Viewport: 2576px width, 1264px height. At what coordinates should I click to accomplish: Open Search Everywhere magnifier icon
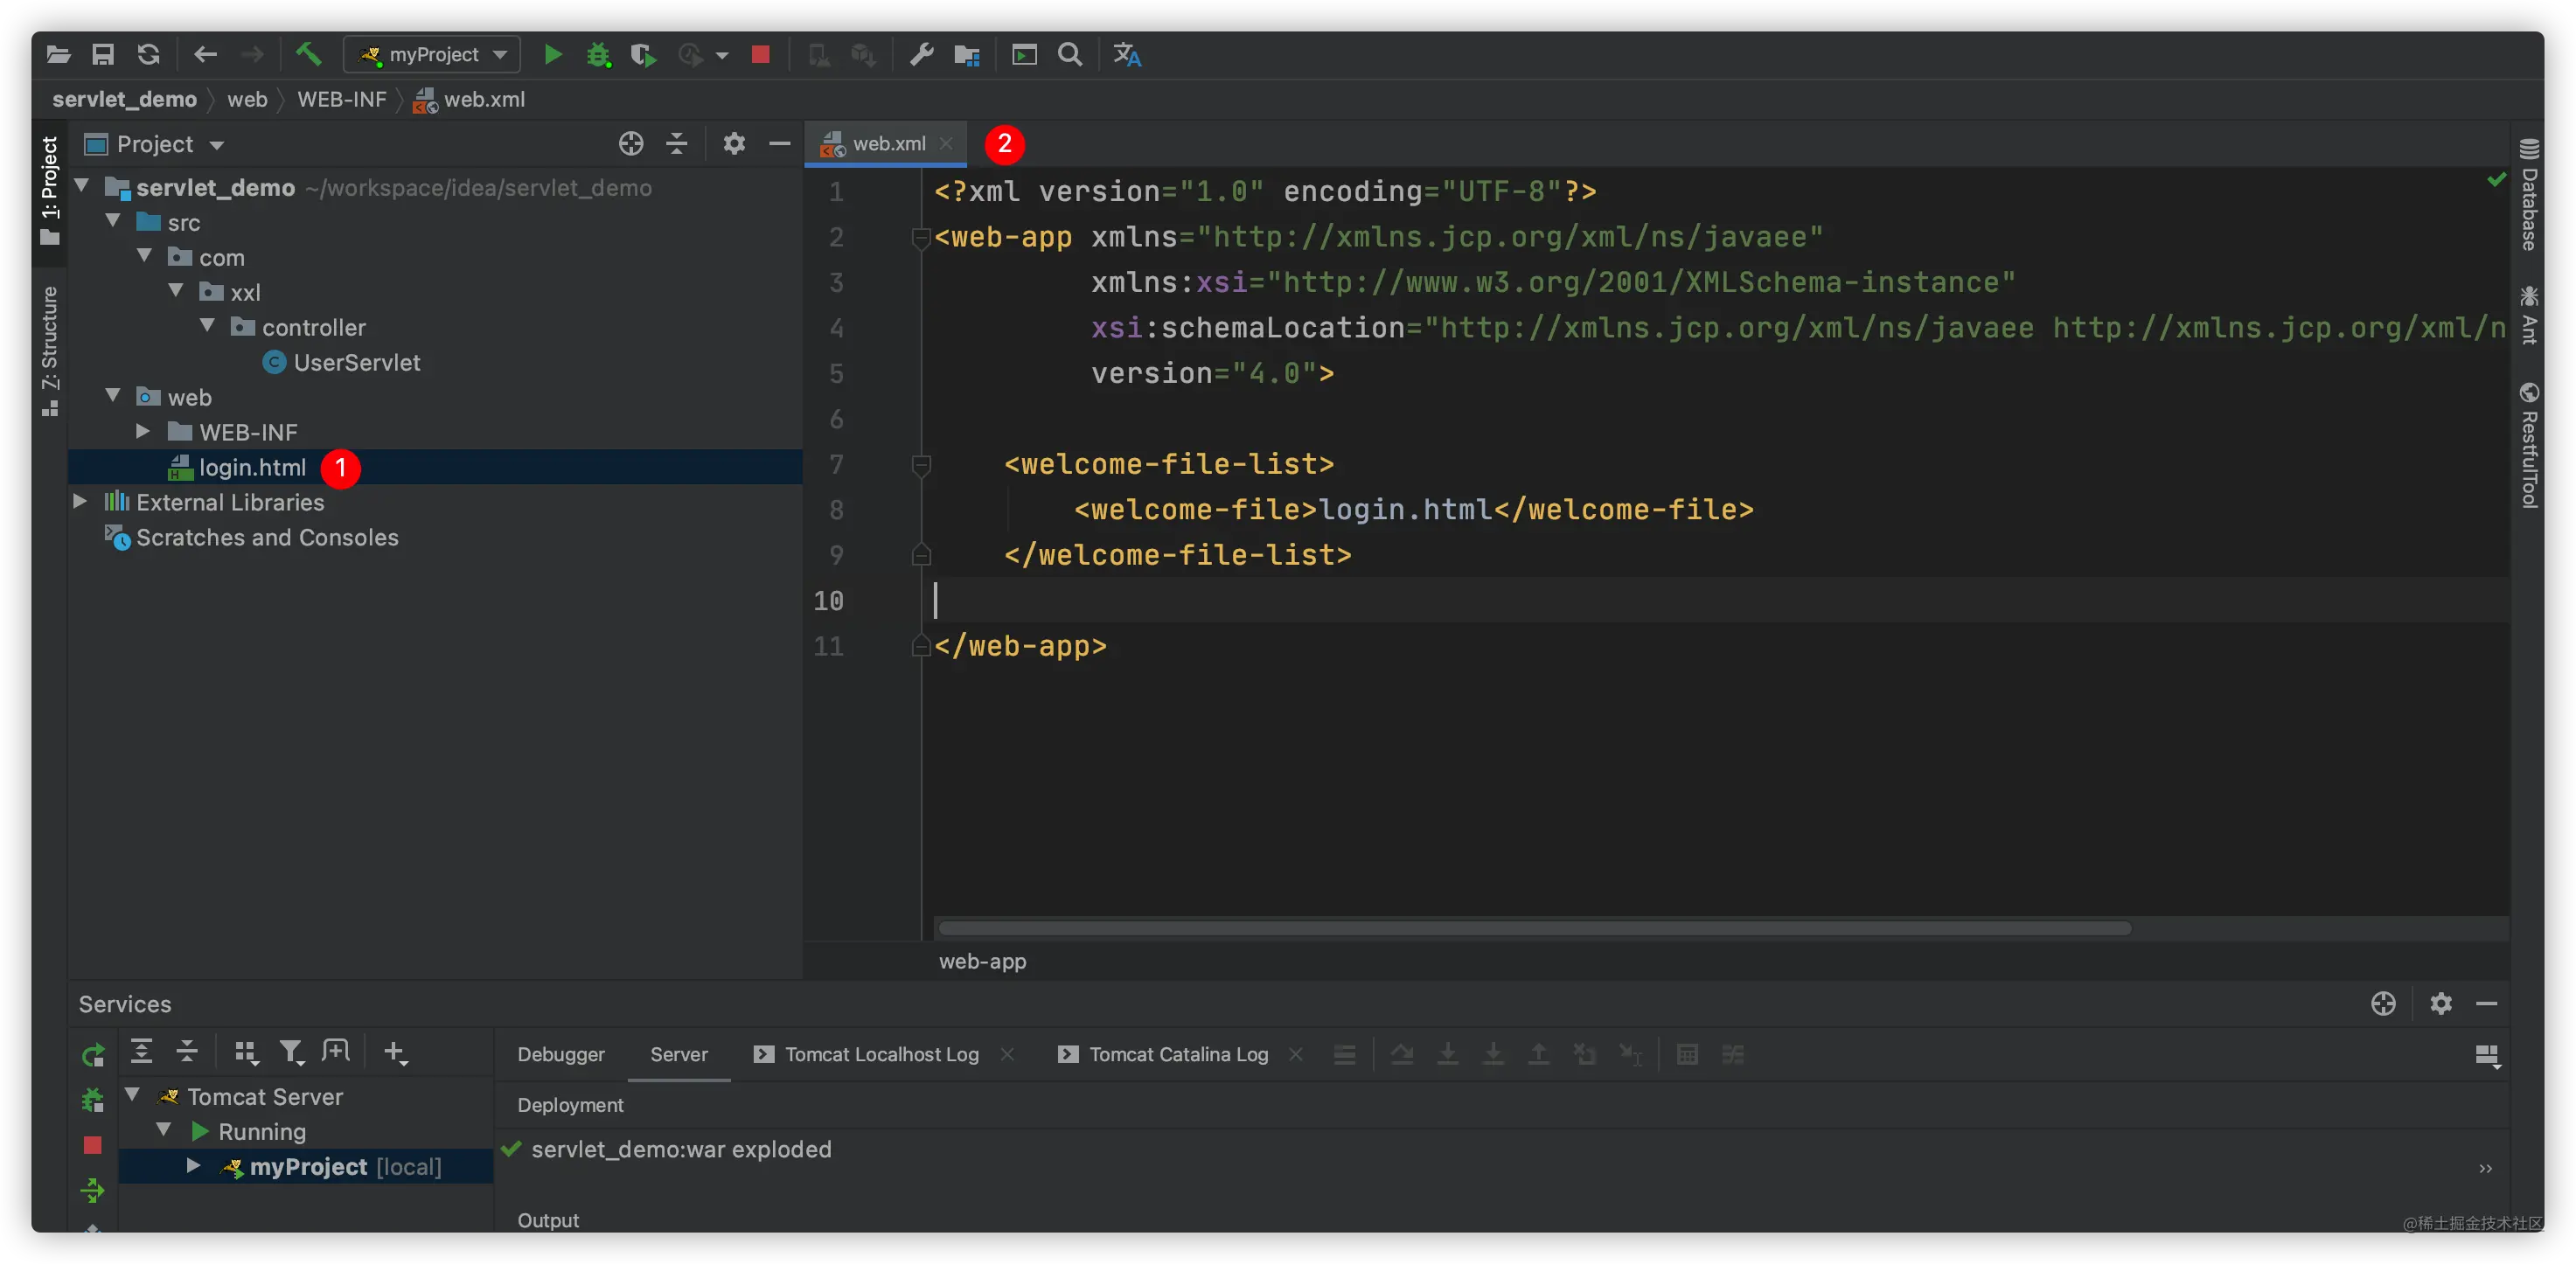[x=1070, y=55]
